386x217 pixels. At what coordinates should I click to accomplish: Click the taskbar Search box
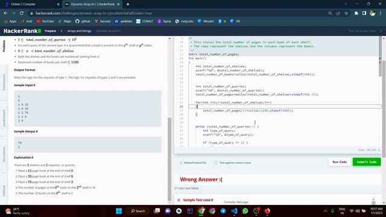tap(138, 211)
